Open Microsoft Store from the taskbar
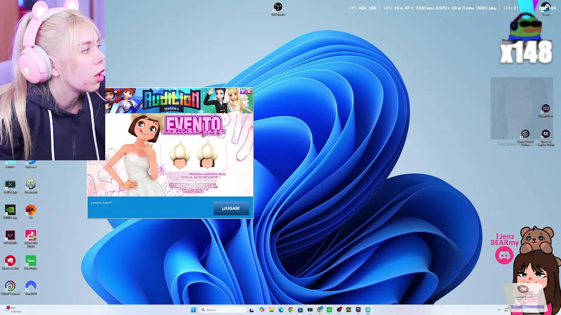 300,310
